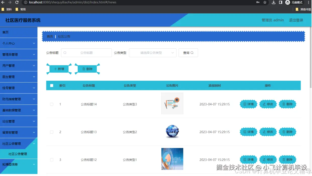
Task: Edit 公告标题13 with 修改 button
Action: pos(268,132)
